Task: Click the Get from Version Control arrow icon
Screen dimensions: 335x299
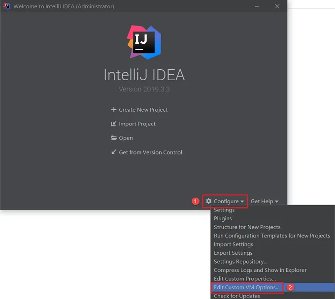Action: click(114, 152)
